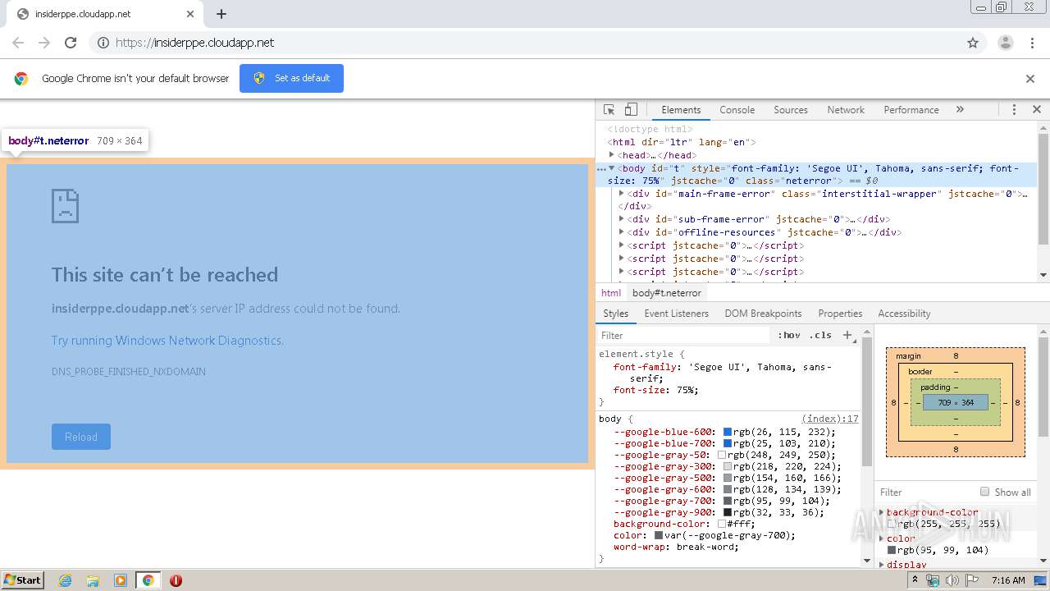Viewport: 1050px width, 591px height.
Task: Open a new tab with plus button
Action: click(x=221, y=14)
